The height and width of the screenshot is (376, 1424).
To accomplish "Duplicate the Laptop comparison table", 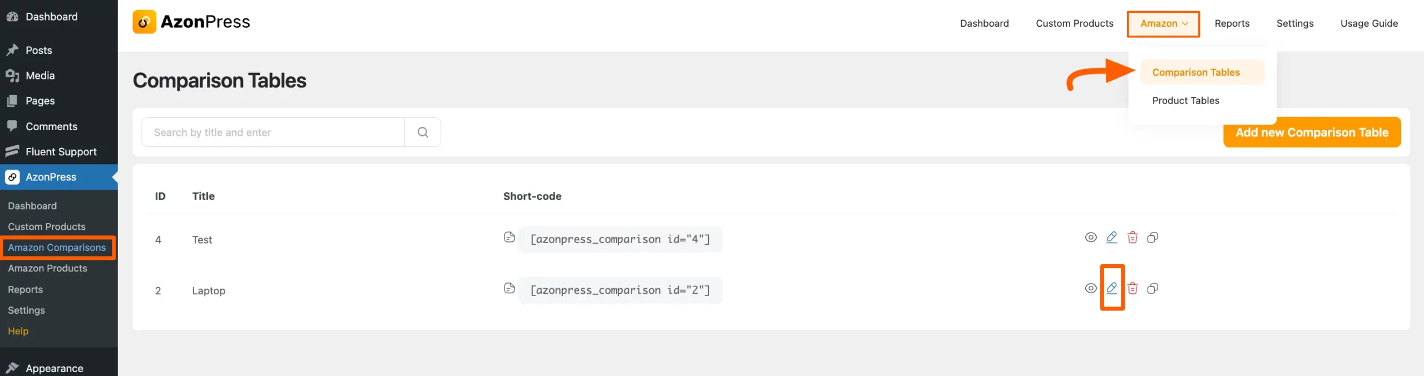I will pos(1153,288).
